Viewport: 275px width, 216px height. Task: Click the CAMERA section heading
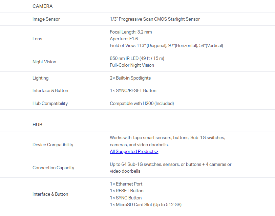pos(42,6)
